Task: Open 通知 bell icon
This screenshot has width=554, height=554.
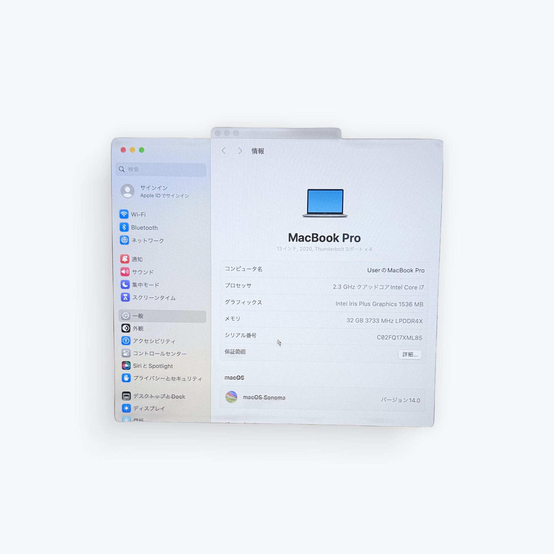Action: point(125,259)
